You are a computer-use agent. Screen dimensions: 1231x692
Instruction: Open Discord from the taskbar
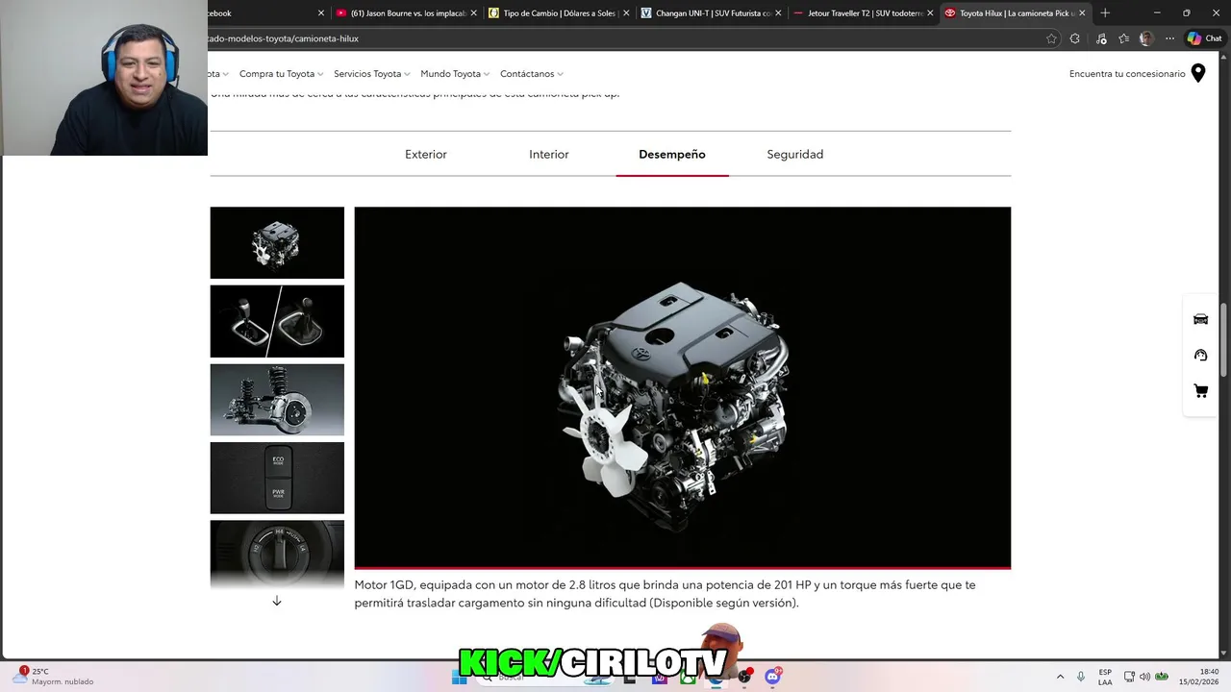coord(772,677)
